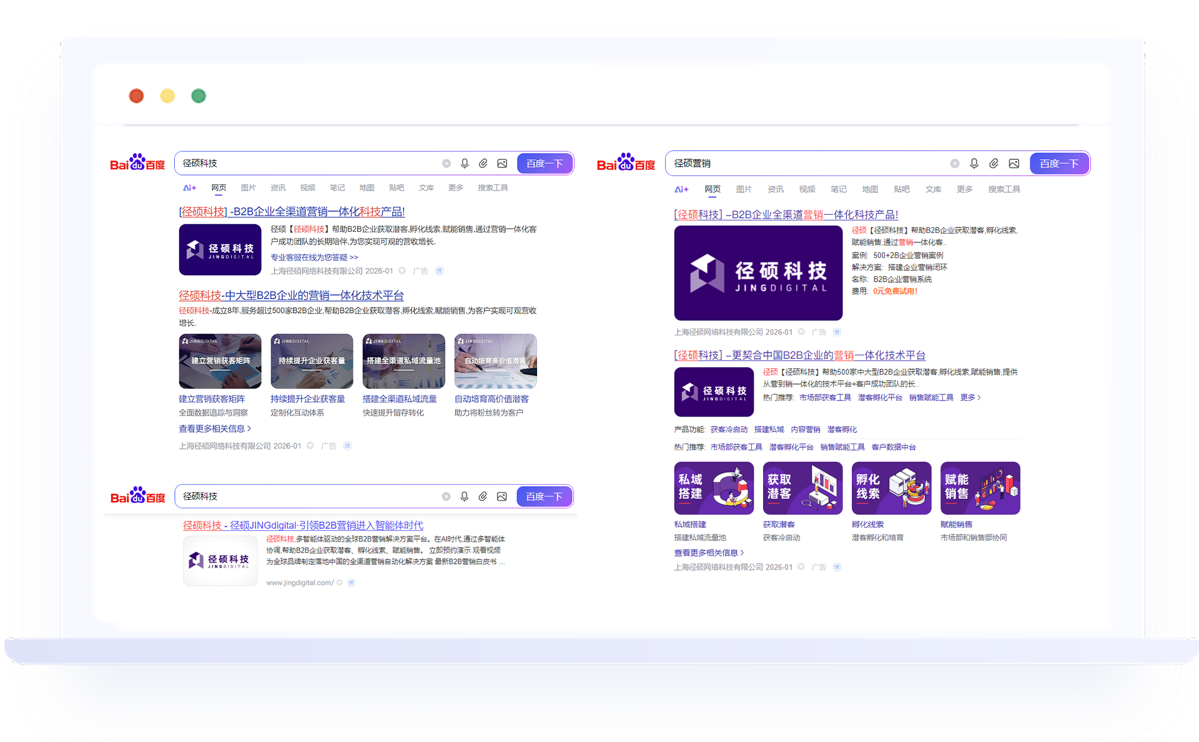The image size is (1199, 742).
Task: Switch to the 图片 tab
Action: point(249,187)
